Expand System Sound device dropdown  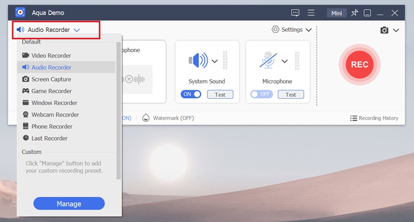click(x=215, y=61)
